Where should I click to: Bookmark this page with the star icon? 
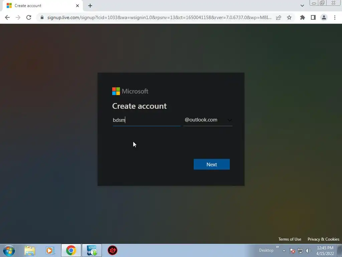pyautogui.click(x=289, y=17)
